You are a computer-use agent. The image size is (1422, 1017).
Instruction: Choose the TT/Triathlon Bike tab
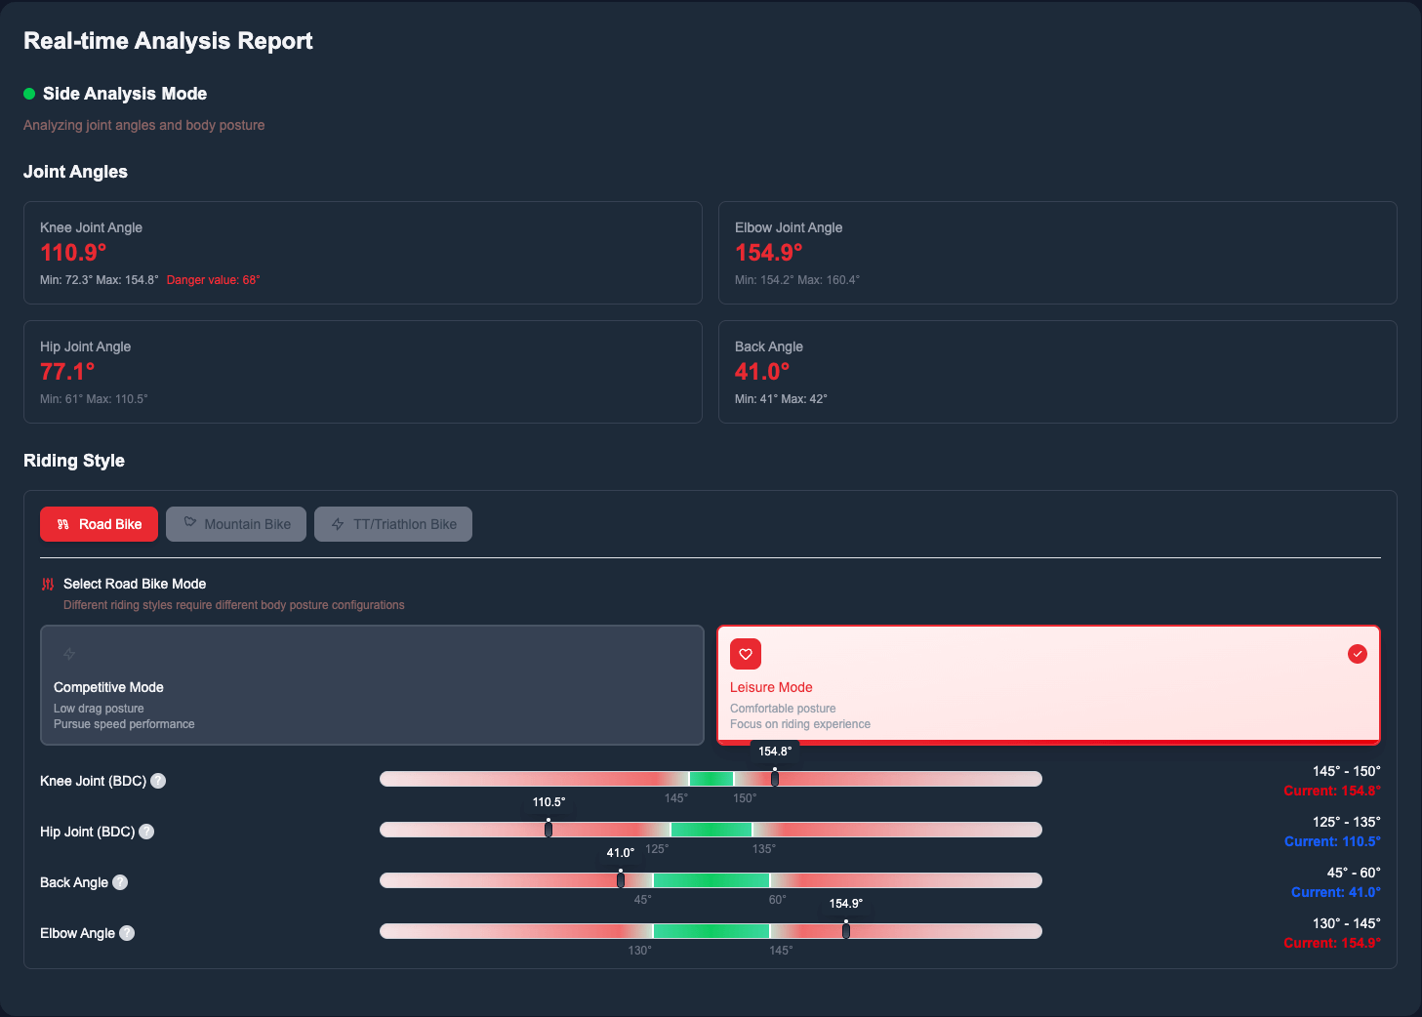393,524
